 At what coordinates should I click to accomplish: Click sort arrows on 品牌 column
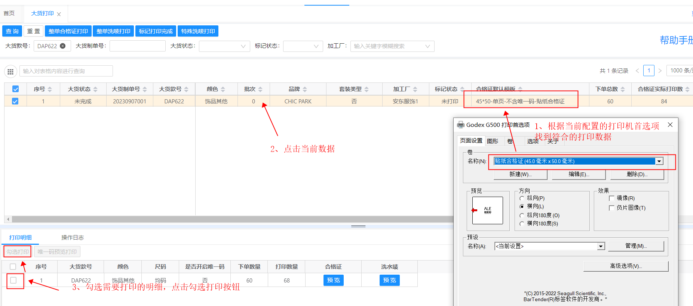point(305,89)
